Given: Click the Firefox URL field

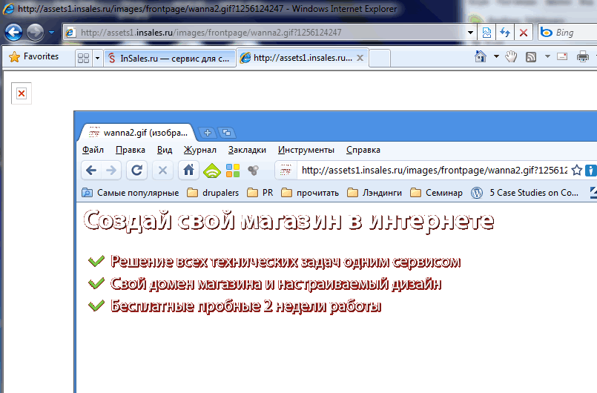Looking at the screenshot, I should pos(434,171).
